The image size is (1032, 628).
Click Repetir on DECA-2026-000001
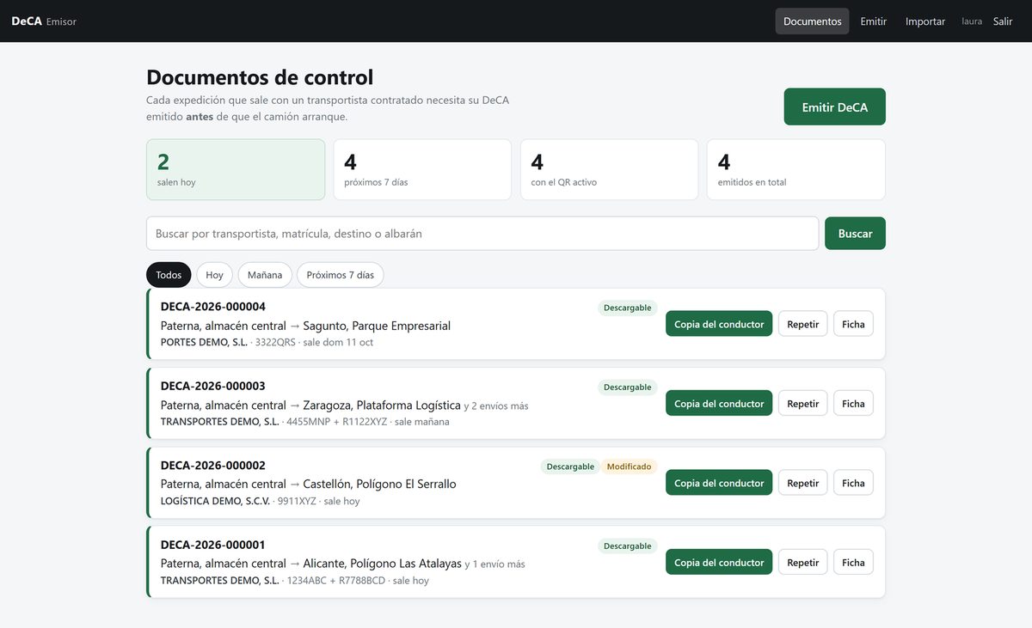(803, 563)
